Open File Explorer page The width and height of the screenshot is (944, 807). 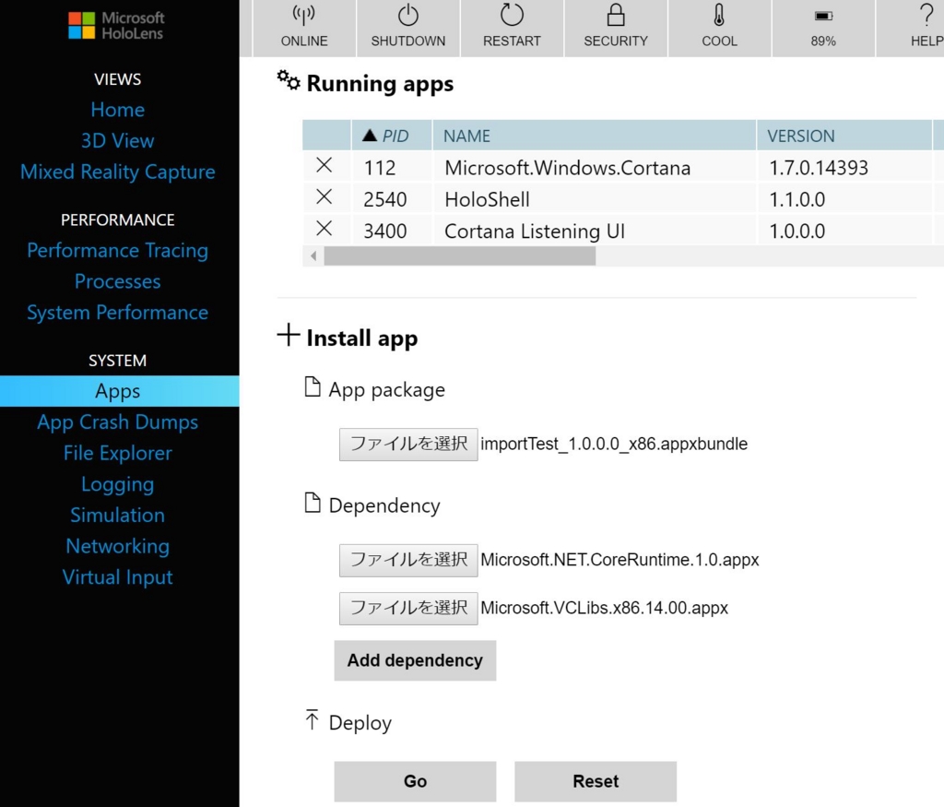pyautogui.click(x=118, y=454)
